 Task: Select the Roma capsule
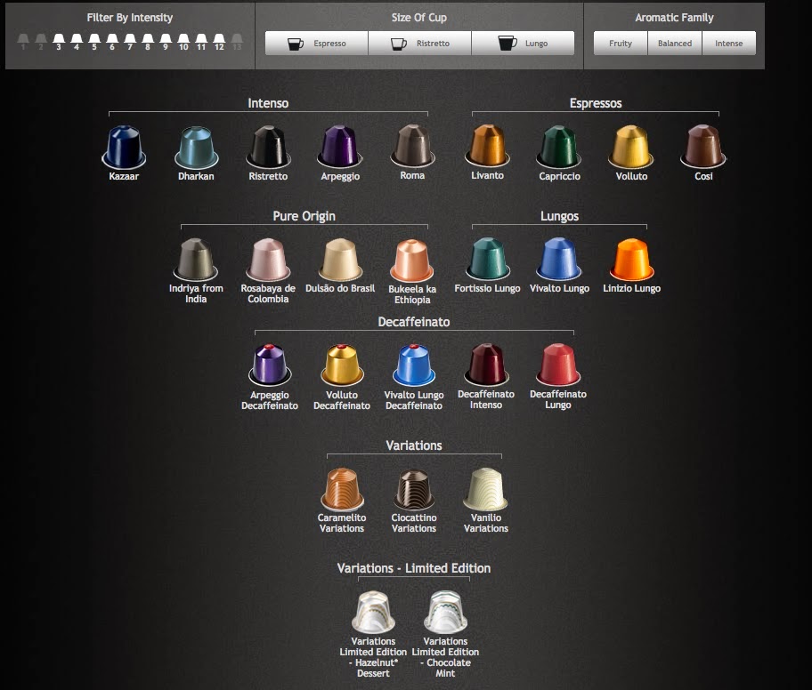[412, 147]
